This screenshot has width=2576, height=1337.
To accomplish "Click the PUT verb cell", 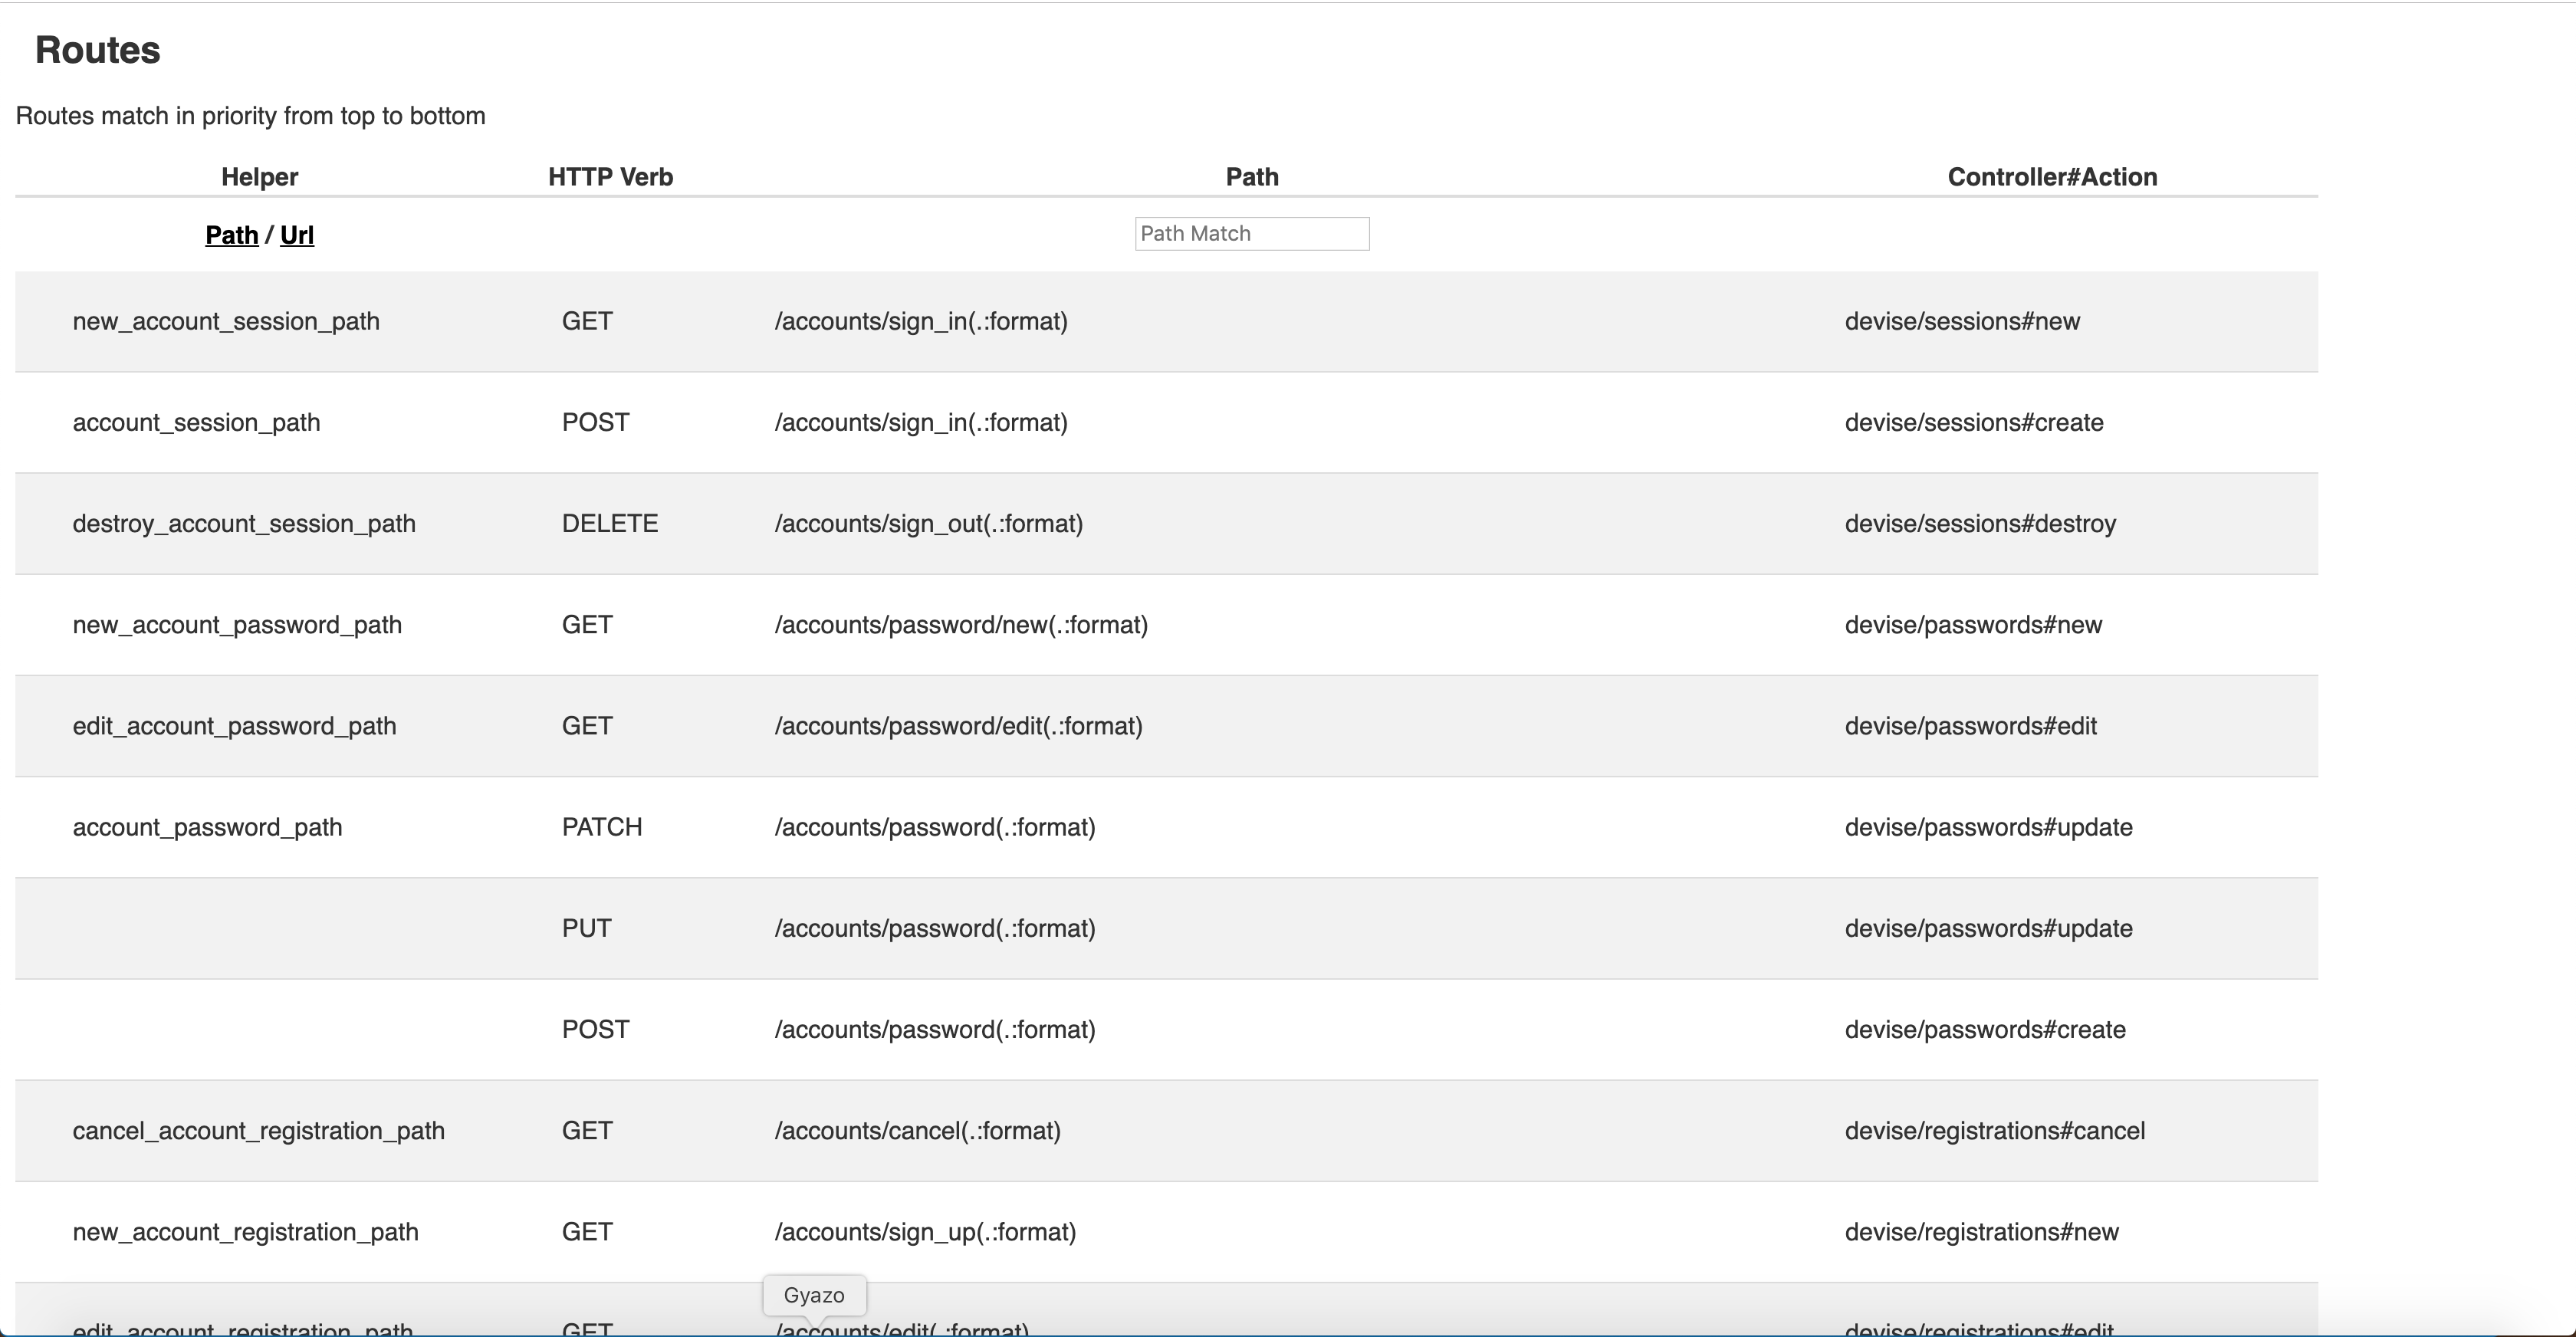I will pyautogui.click(x=586, y=928).
